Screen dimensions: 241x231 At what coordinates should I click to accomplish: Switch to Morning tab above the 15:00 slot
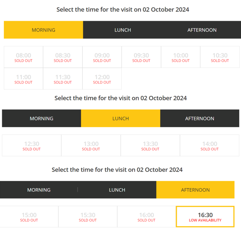tap(39, 190)
